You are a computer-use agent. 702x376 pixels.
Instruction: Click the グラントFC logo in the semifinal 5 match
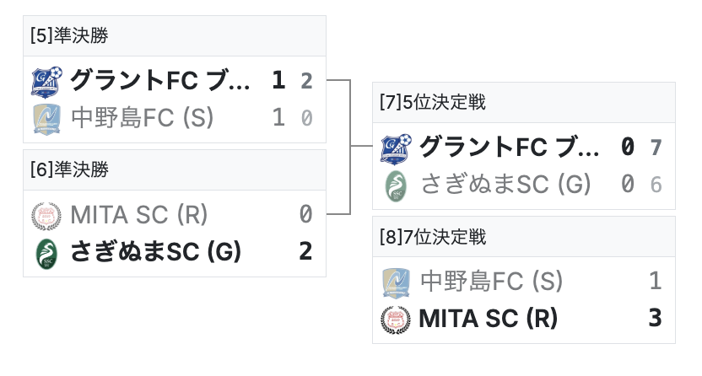(46, 80)
